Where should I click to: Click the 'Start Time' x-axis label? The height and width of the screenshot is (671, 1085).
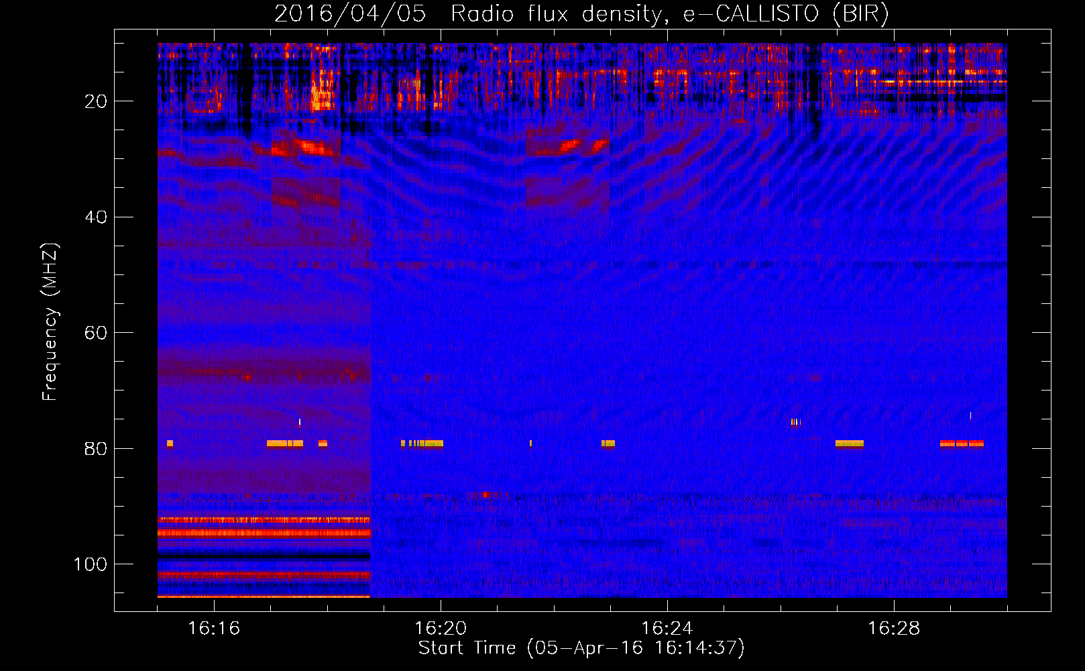tap(581, 648)
